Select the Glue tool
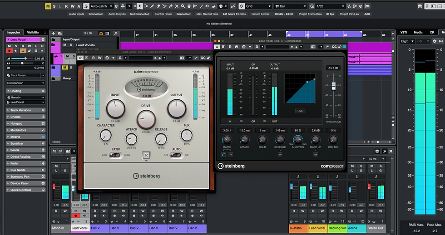The height and width of the screenshot is (235, 445). (x=171, y=6)
